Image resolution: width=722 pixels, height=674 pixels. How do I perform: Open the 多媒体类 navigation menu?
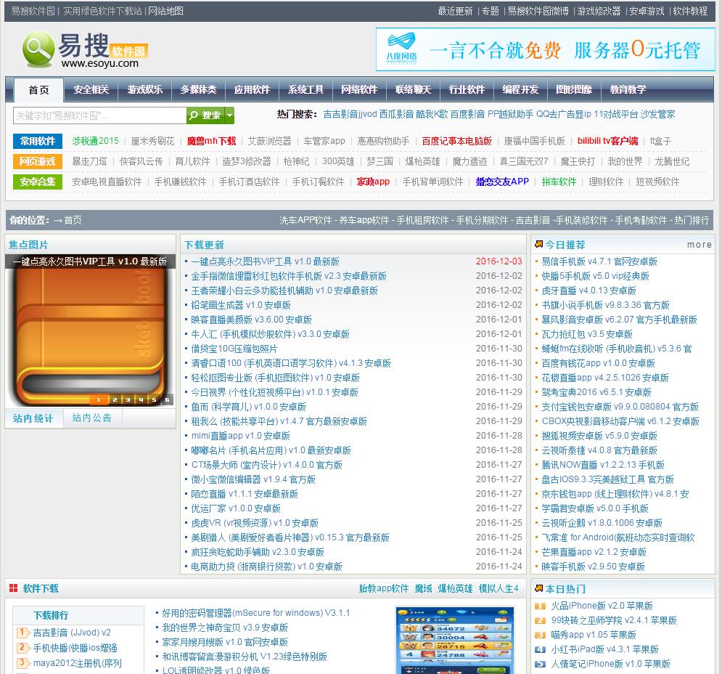pyautogui.click(x=198, y=89)
